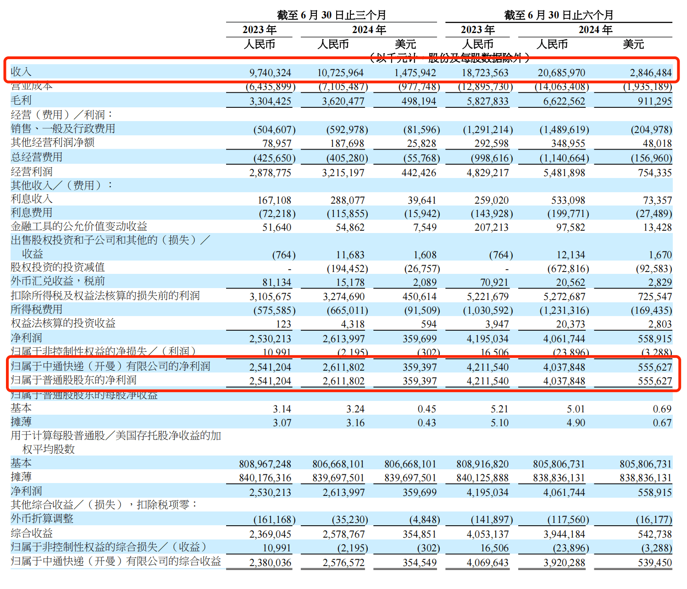Click the '利息费用' row label
Viewport: 687px width, 589px height.
pyautogui.click(x=32, y=213)
